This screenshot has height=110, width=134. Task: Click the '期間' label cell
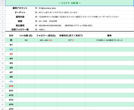(x=20, y=21)
